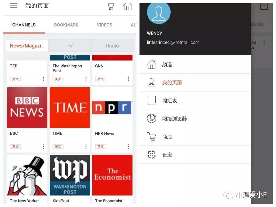
Task: Open 设定 in the side drawer
Action: click(195, 154)
